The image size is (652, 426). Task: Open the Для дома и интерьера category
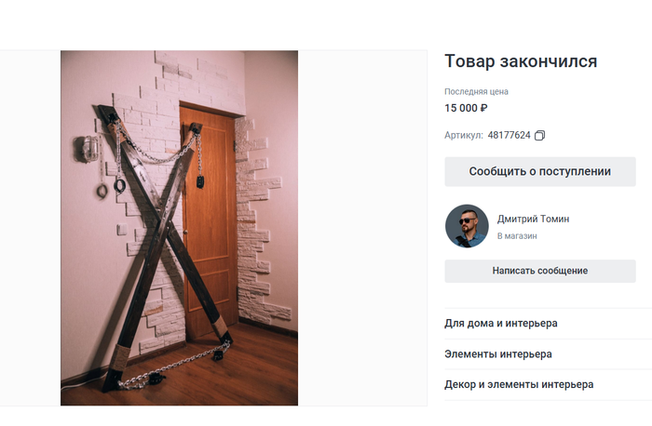coord(501,323)
